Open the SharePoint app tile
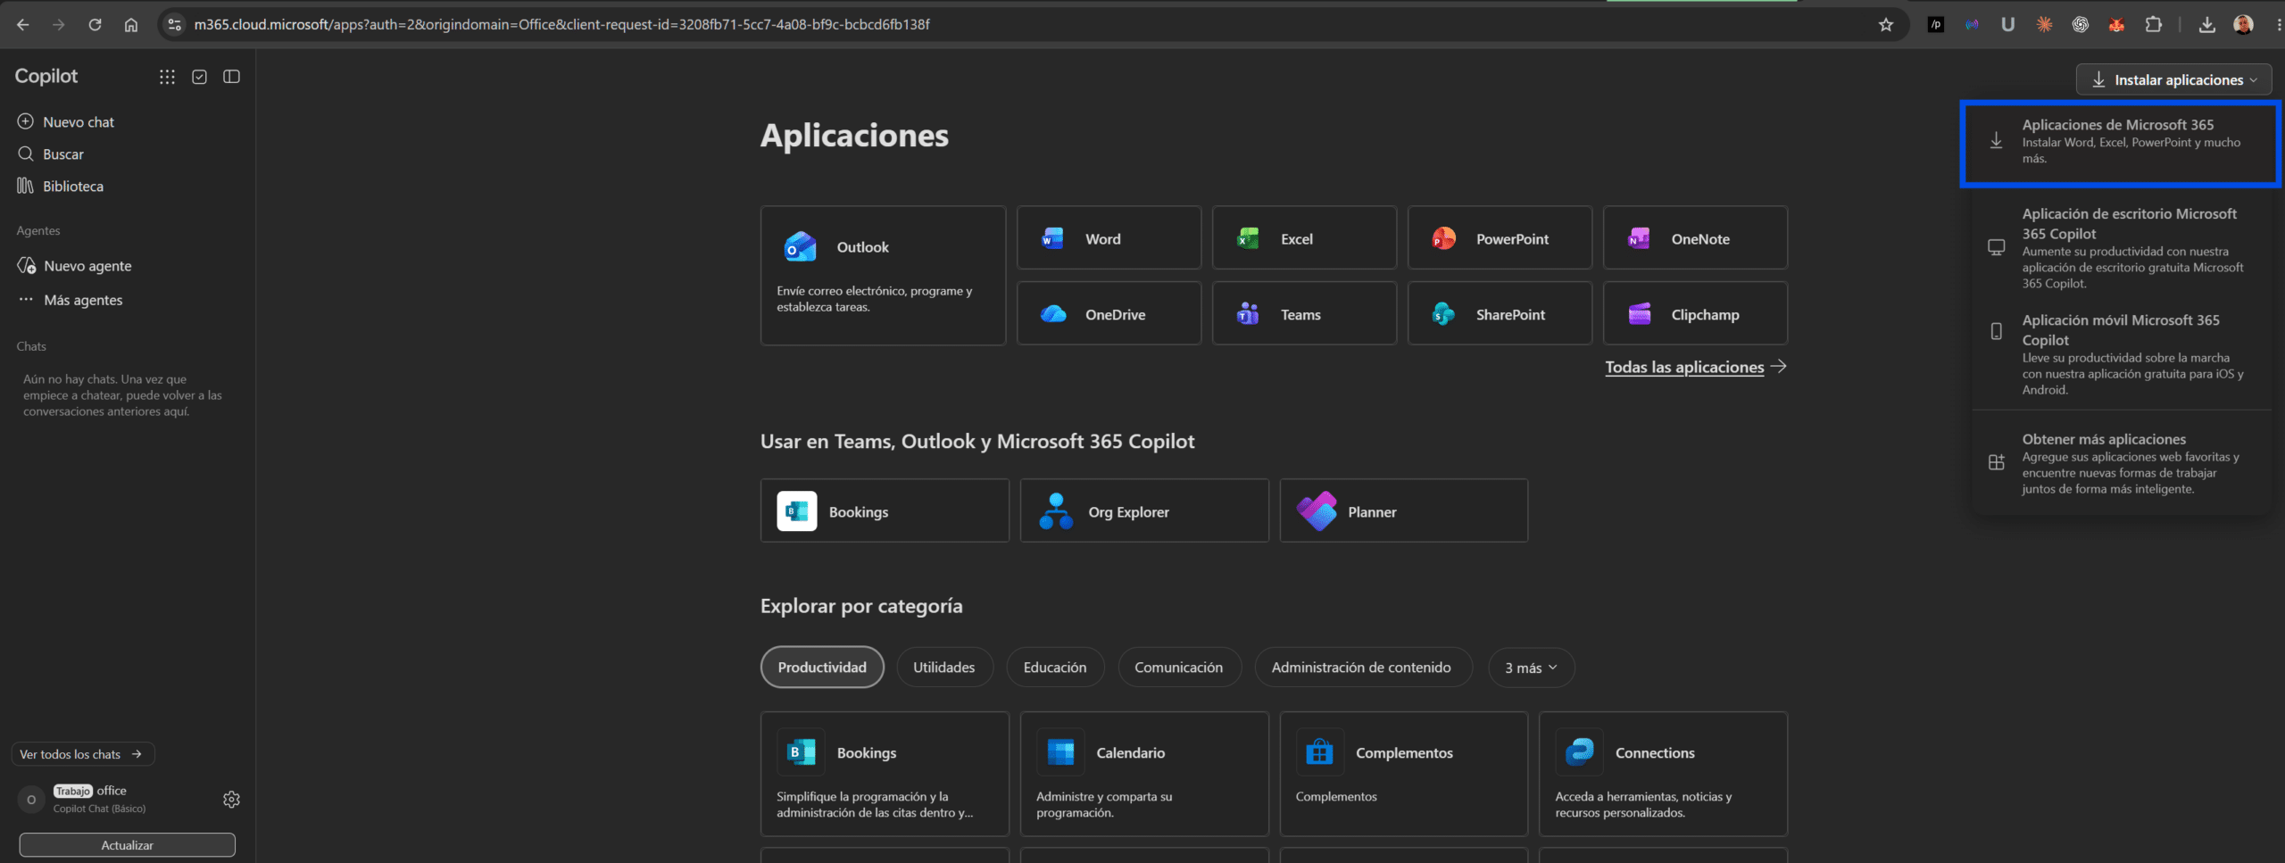 tap(1500, 314)
